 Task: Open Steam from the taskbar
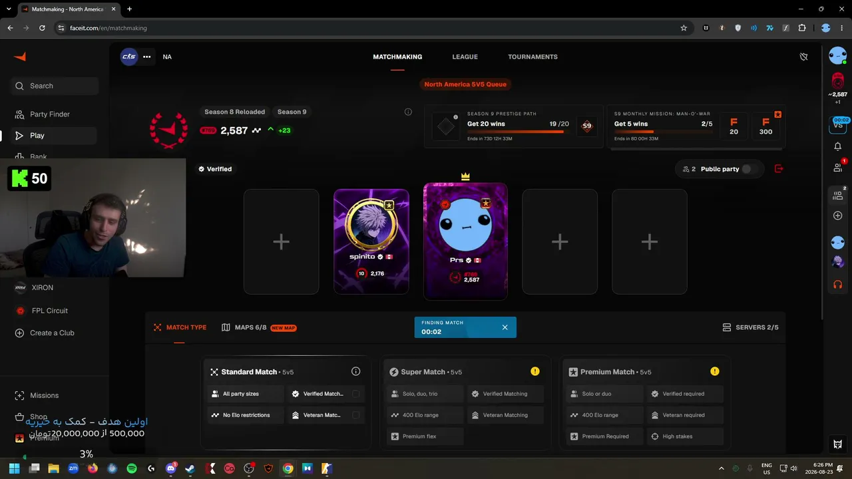(190, 468)
